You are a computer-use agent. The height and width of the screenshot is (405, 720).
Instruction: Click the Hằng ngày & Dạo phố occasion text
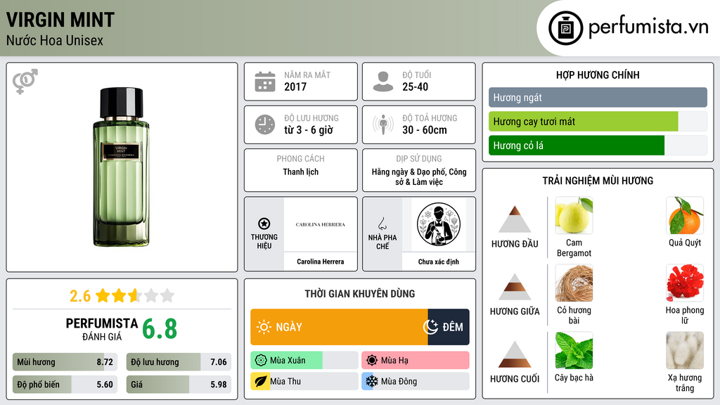[419, 176]
